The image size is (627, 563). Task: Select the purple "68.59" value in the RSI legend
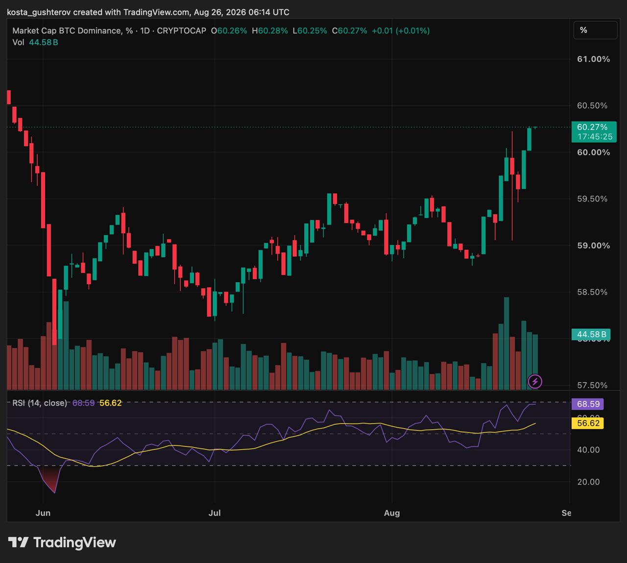[83, 403]
